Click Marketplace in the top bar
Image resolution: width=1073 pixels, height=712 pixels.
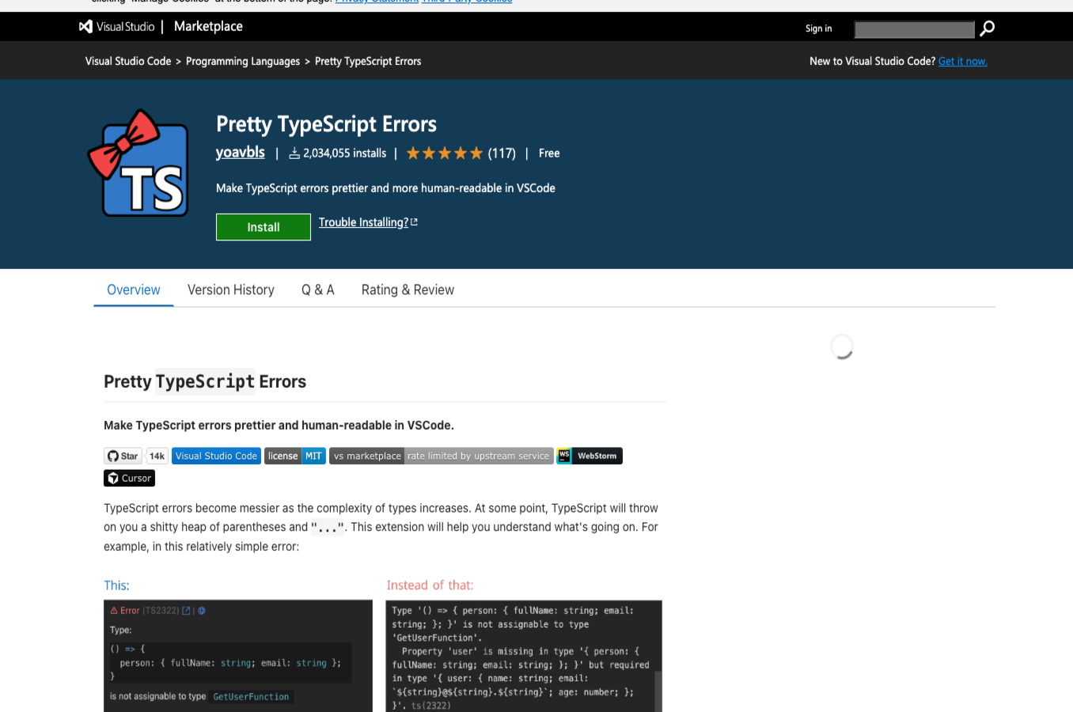207,26
